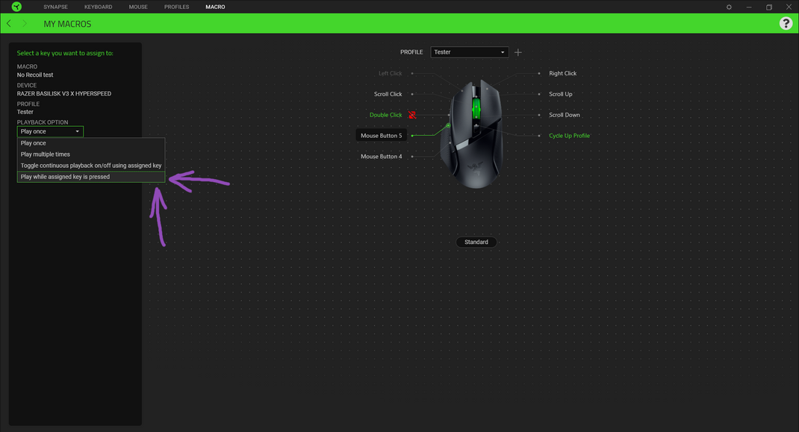Click the Razer logo icon
Screen dimensions: 799x432
pos(16,7)
